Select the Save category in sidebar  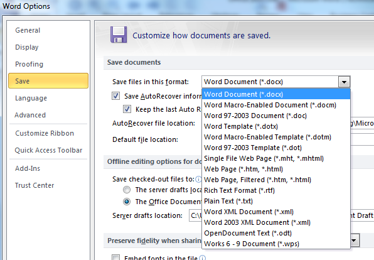[48, 81]
